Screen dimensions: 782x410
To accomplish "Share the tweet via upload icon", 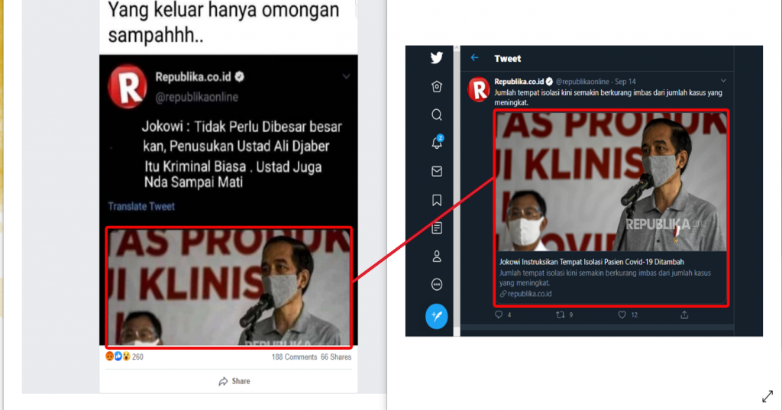I will point(684,315).
